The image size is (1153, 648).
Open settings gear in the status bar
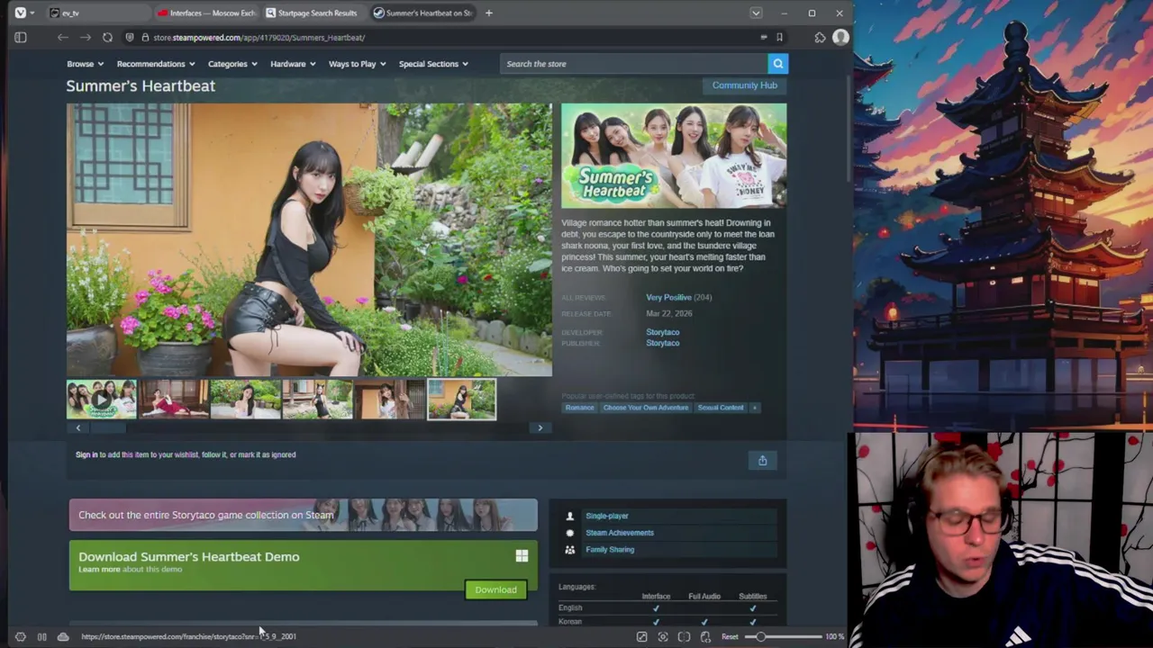click(x=20, y=636)
